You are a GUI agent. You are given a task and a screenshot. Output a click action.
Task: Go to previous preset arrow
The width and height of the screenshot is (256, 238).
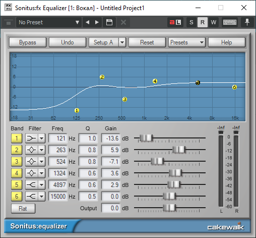click(87, 22)
